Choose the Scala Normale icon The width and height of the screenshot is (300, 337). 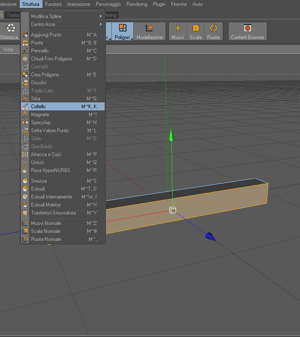pos(25,231)
